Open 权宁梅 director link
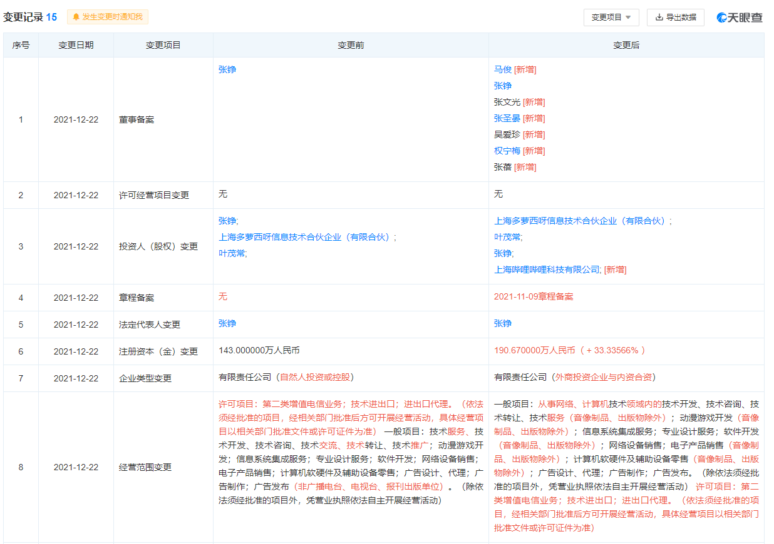 click(x=507, y=151)
